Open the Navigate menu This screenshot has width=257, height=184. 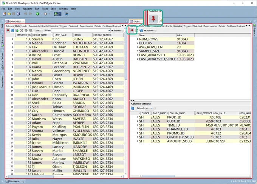[27, 9]
